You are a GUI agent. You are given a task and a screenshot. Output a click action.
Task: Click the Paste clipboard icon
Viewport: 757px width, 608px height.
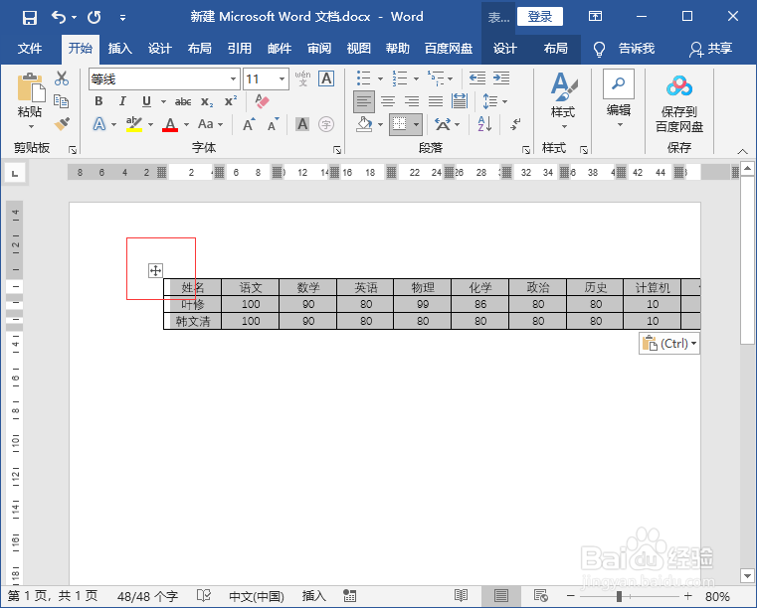(31, 87)
